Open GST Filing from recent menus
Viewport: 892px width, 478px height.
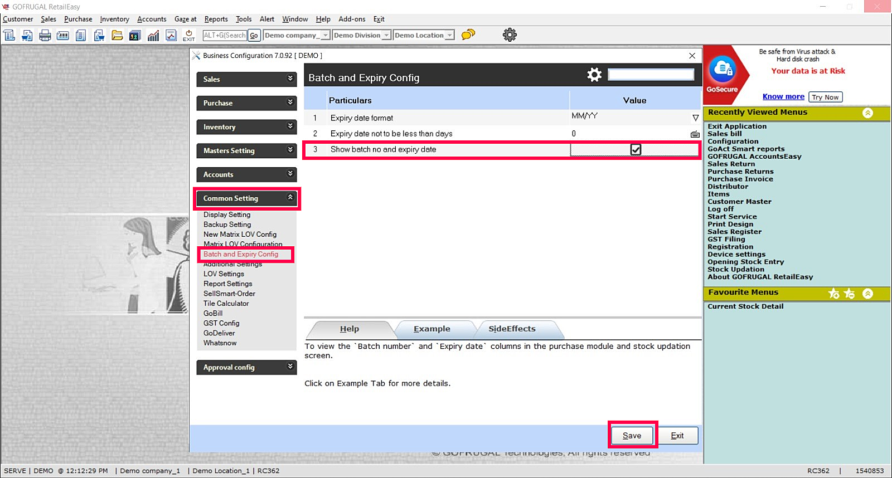click(726, 240)
